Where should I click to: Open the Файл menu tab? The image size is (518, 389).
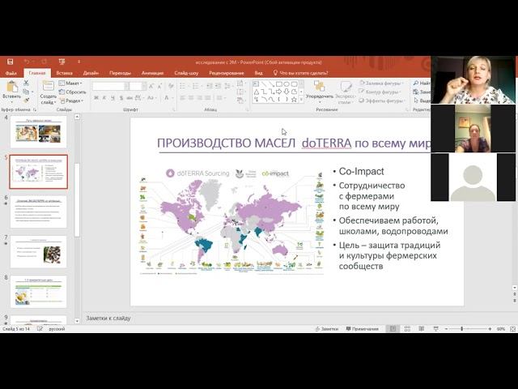point(11,73)
